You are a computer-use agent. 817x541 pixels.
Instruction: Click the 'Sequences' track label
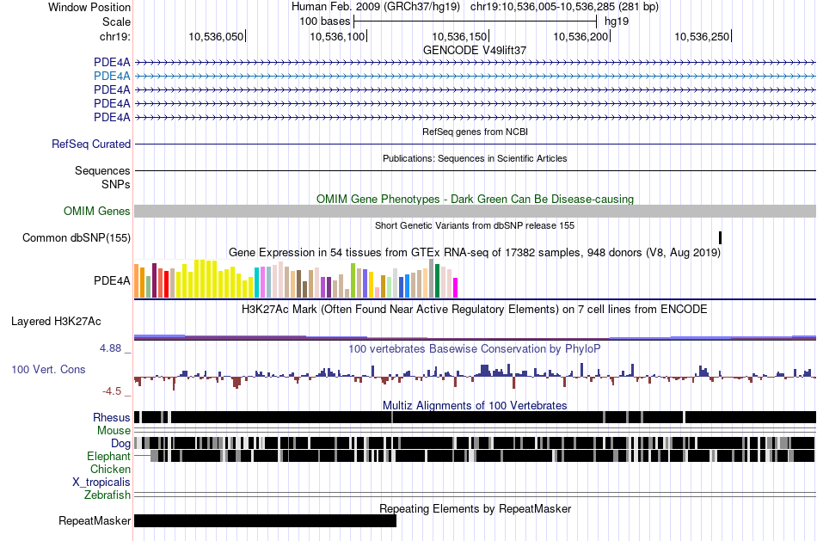tap(102, 171)
